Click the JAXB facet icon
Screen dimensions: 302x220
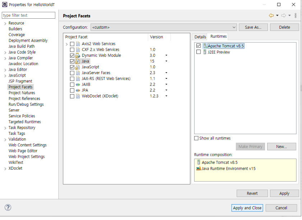(78, 84)
